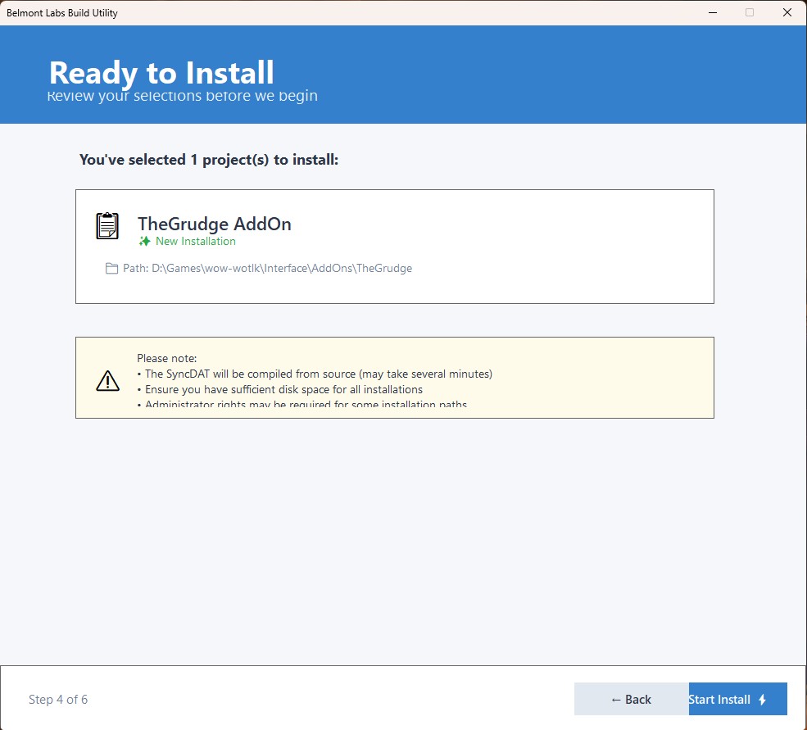Click the folder icon before the install path

(x=112, y=269)
